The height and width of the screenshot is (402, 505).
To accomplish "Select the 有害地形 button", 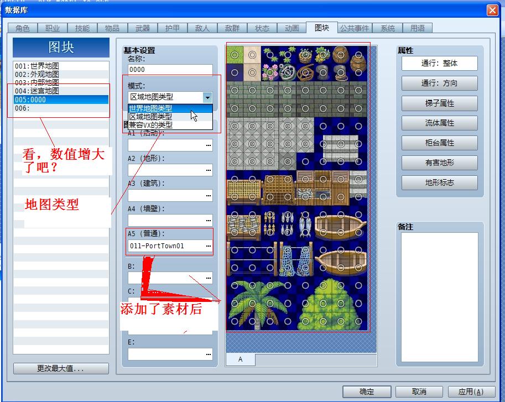I will coord(439,163).
